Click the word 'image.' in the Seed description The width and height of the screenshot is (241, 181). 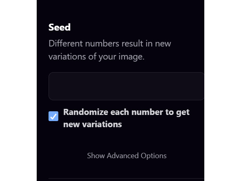(131, 57)
